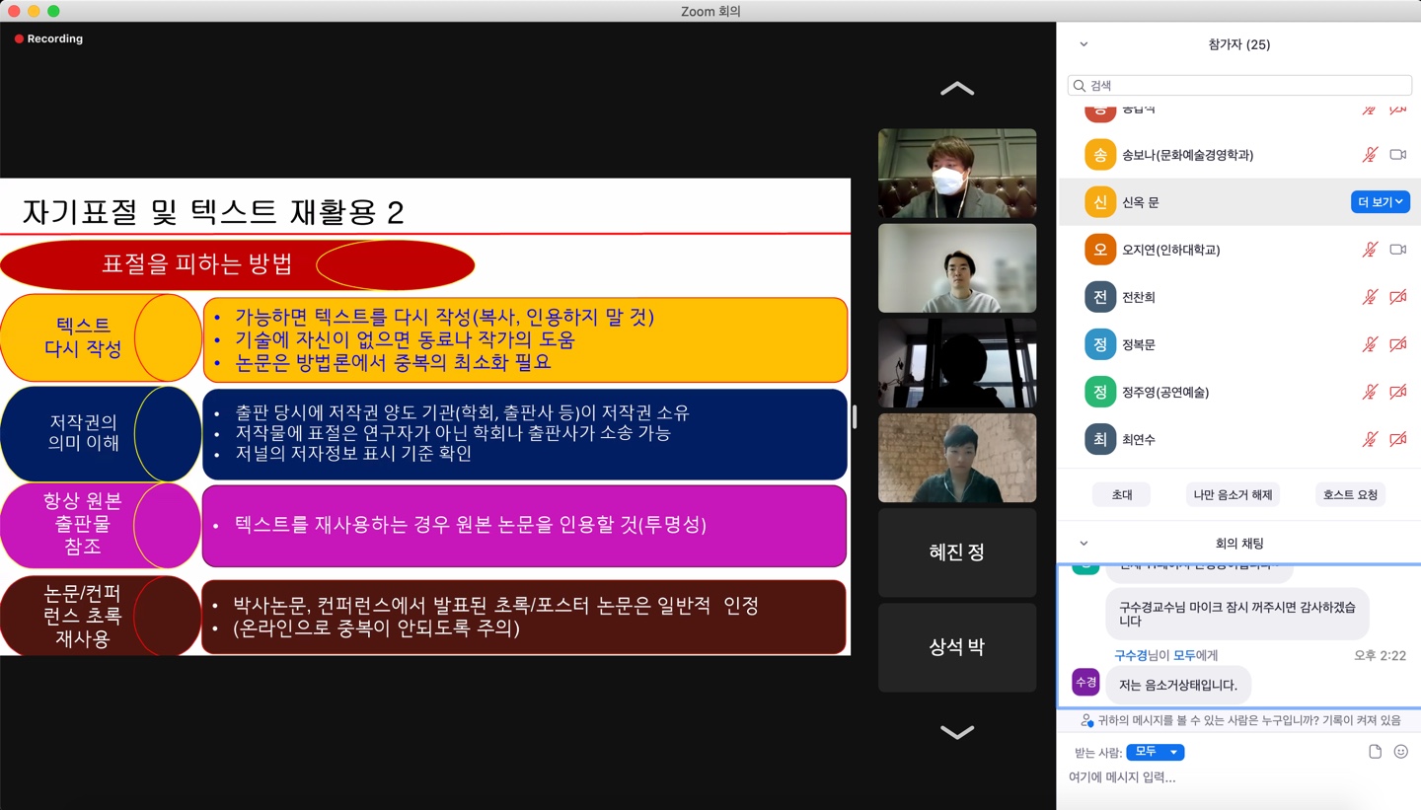Click 정복문's disabled camera icon
This screenshot has height=810, width=1421.
(x=1397, y=344)
